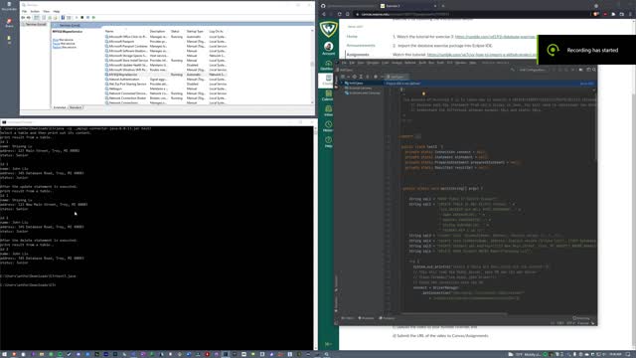The image size is (636, 358).
Task: Open Assignments in course navigation
Action: (x=358, y=55)
